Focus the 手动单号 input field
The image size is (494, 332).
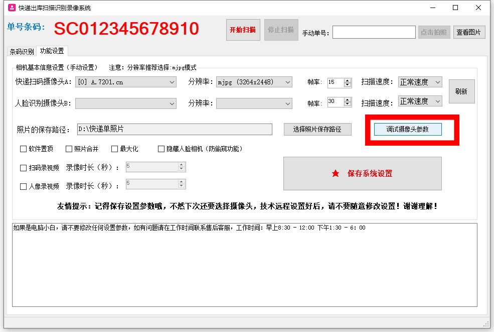(373, 33)
